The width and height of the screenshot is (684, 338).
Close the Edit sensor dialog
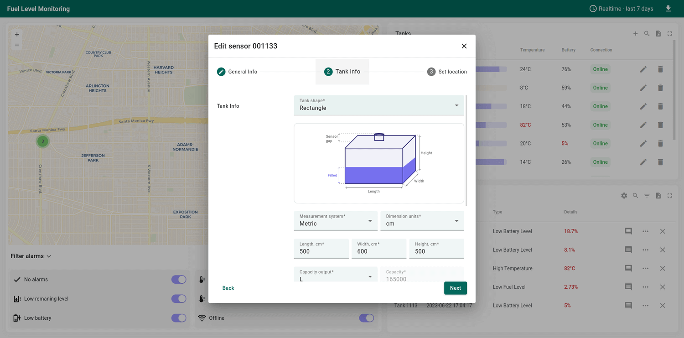click(x=464, y=46)
